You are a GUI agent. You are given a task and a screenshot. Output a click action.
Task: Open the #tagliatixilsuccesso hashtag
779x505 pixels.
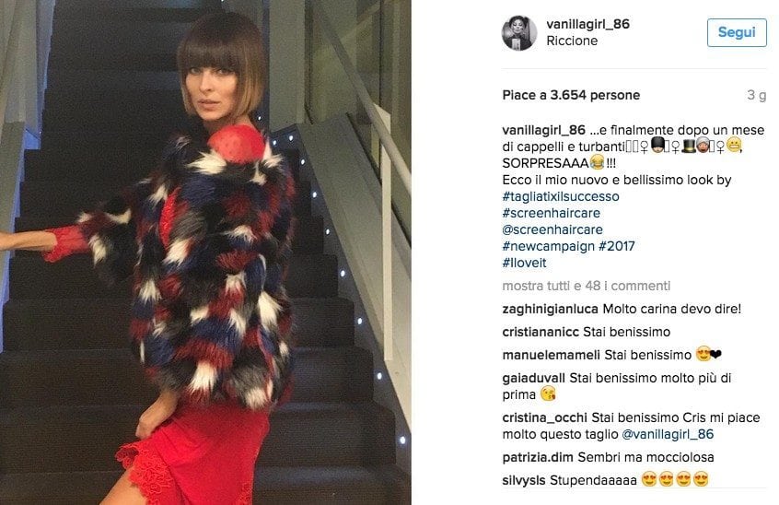click(561, 196)
